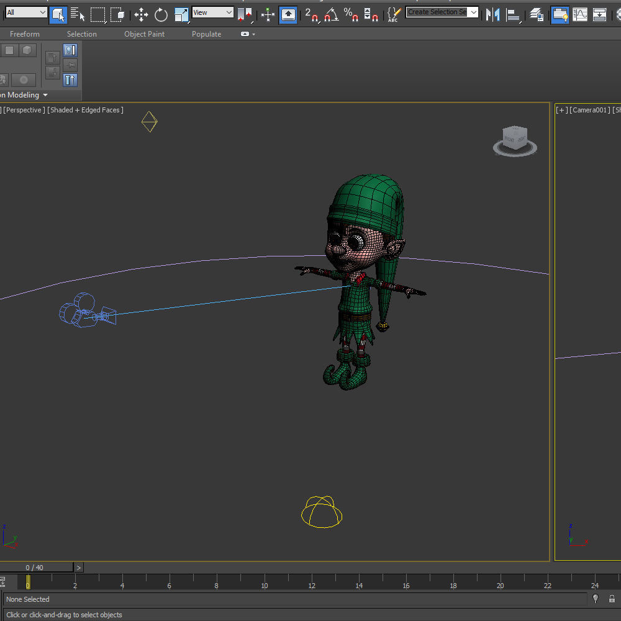
Task: Click the yellow frame 0 marker
Action: point(28,582)
